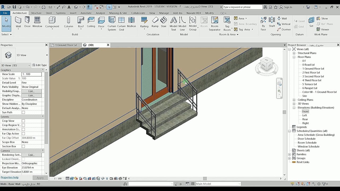Select the Model Text tool
This screenshot has height=191, width=340.
[x=173, y=24]
